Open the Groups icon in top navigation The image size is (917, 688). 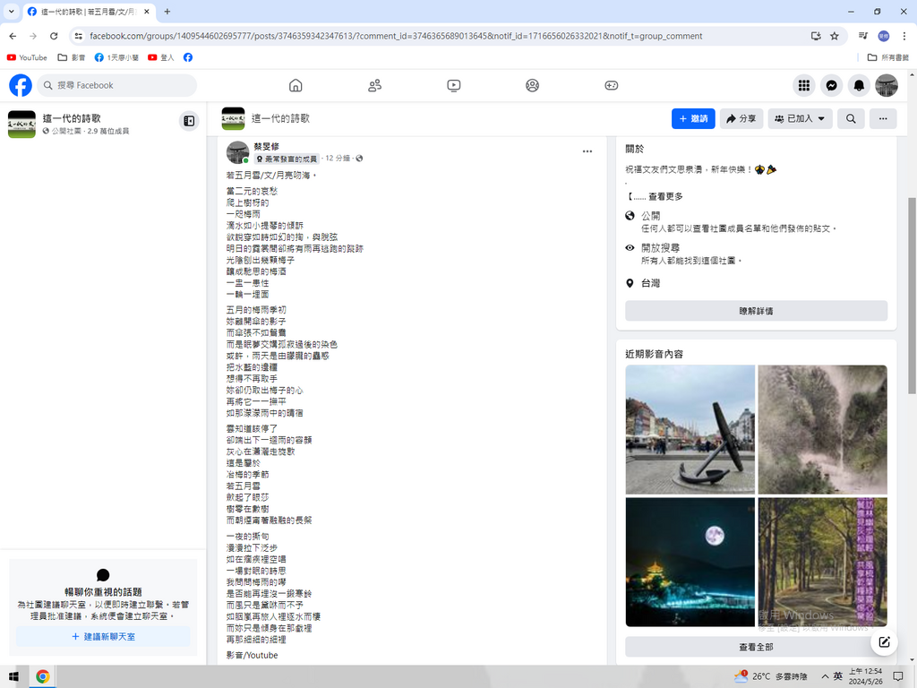(532, 85)
